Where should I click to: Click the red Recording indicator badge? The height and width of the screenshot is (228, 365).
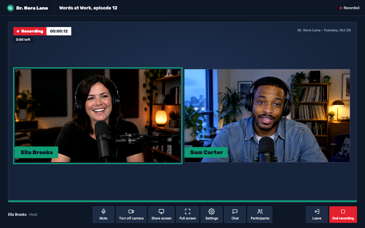click(x=30, y=31)
